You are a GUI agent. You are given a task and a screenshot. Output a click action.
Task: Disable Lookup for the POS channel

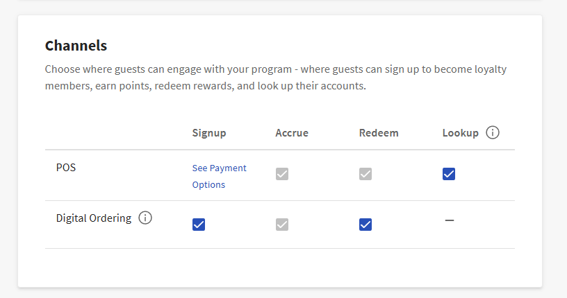[449, 174]
